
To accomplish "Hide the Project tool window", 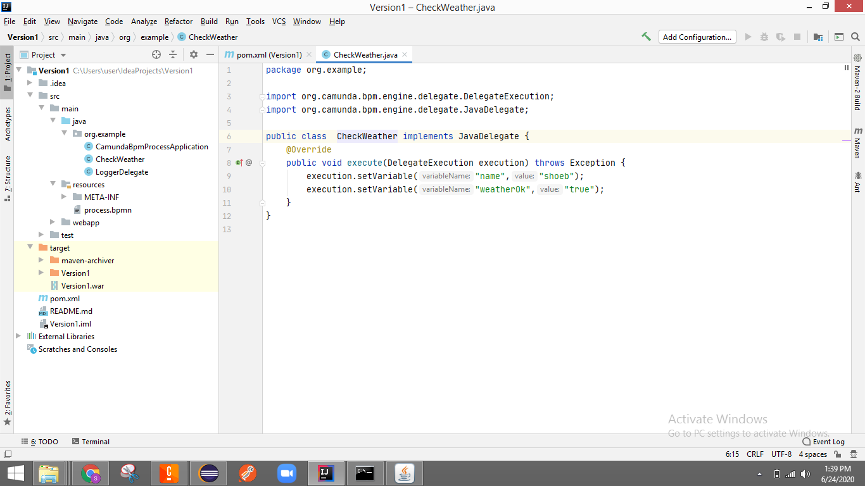I will pyautogui.click(x=210, y=54).
